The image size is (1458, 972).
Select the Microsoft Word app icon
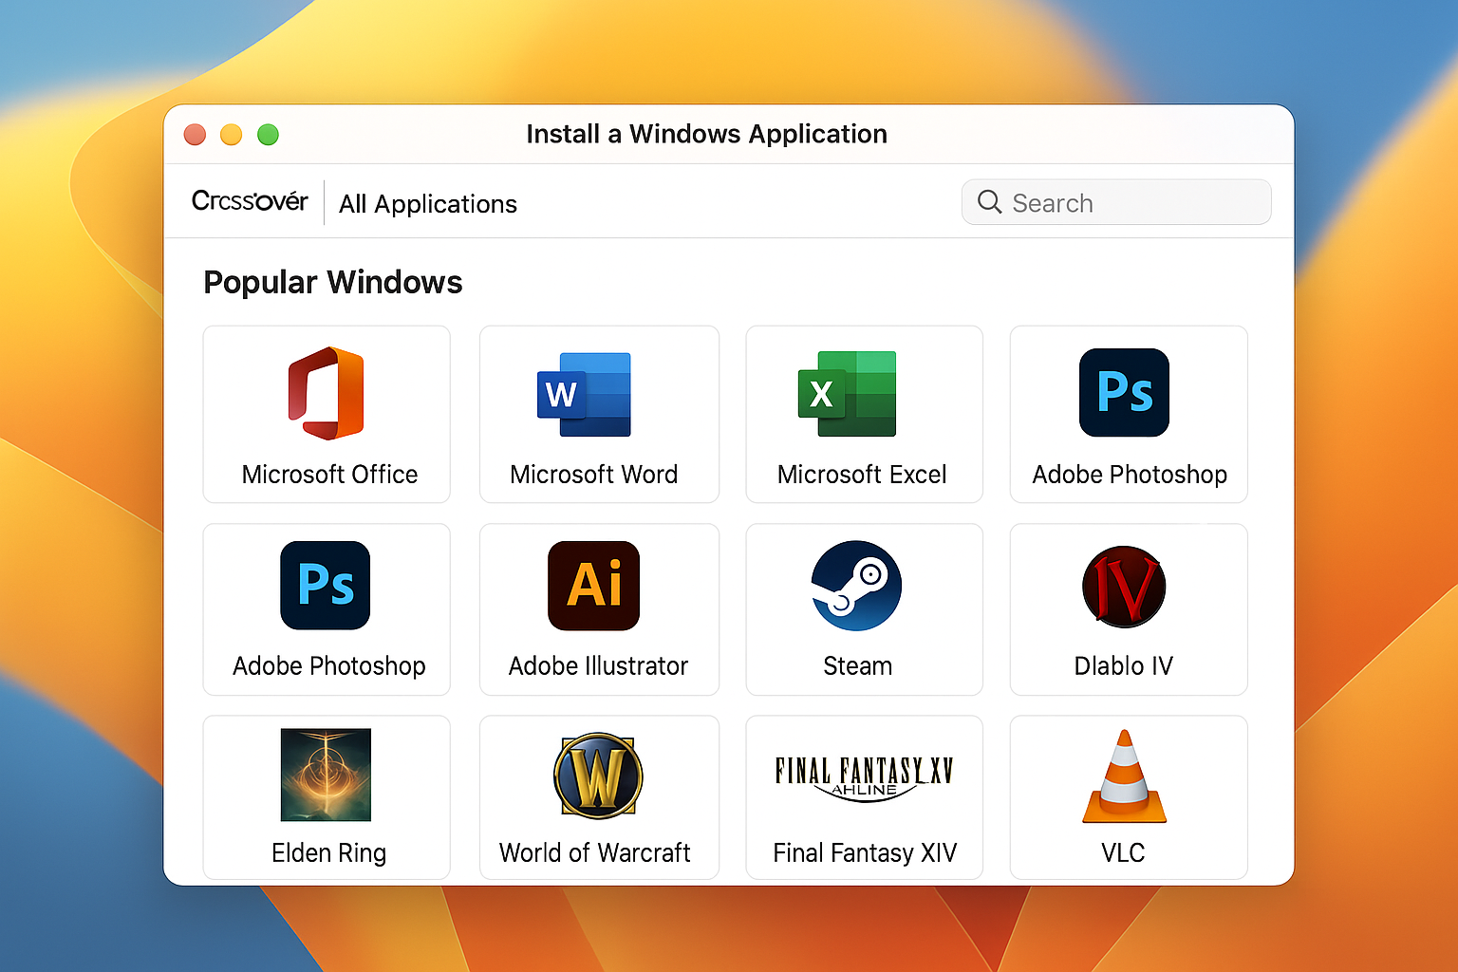[x=584, y=394]
